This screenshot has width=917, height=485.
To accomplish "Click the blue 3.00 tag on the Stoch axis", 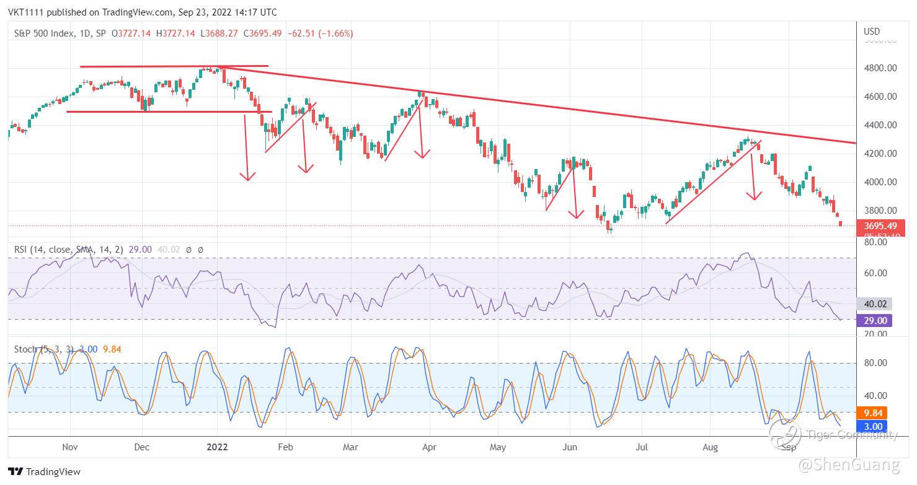I will (872, 426).
